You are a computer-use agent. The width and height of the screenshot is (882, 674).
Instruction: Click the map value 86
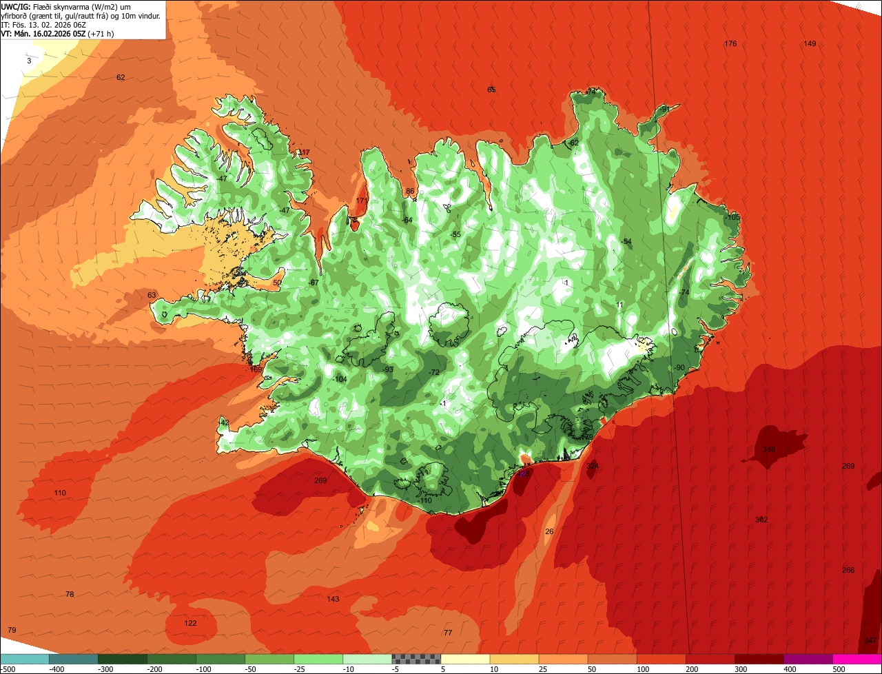coord(410,192)
